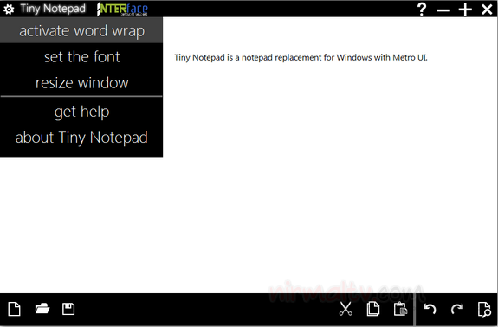Click the question mark help icon
Image resolution: width=498 pixels, height=327 pixels.
pyautogui.click(x=422, y=10)
